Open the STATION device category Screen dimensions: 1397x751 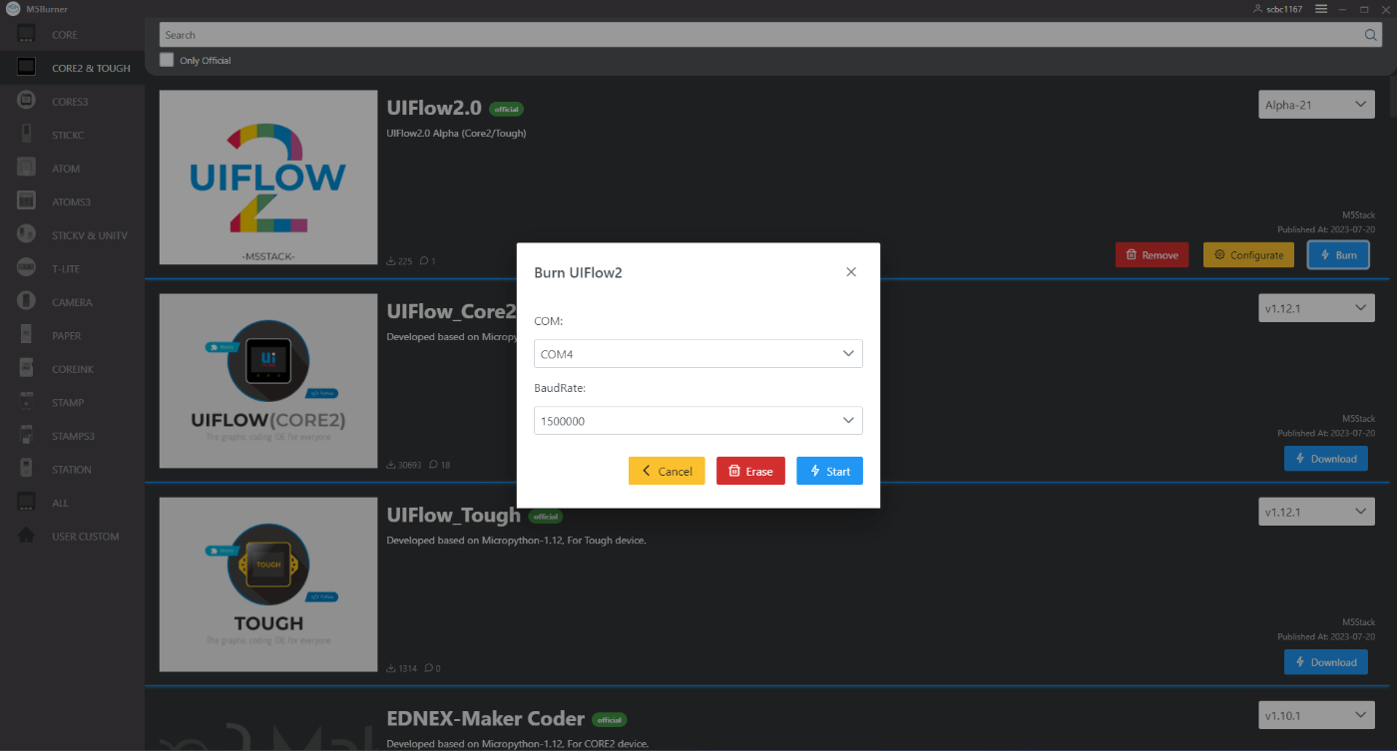tap(25, 468)
